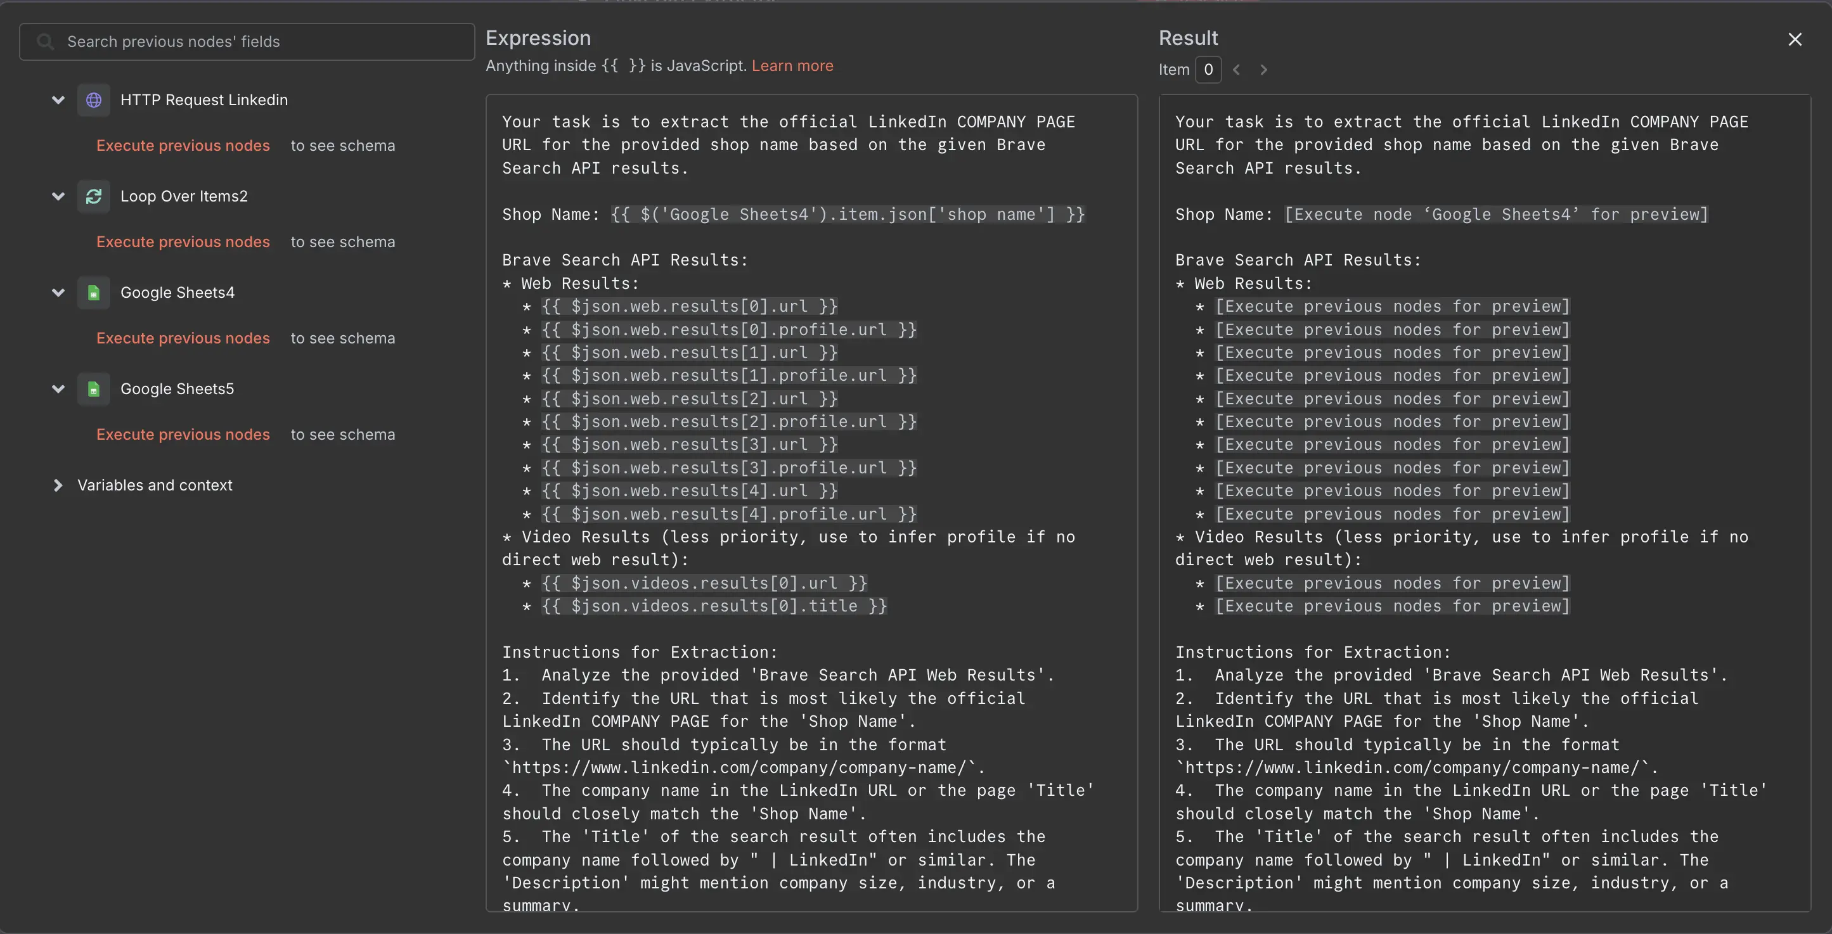Collapse the HTTP Request Linkedin node
The image size is (1832, 934).
coord(58,99)
